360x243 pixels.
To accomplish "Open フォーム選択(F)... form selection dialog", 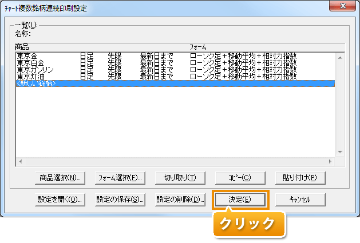I will (120, 177).
